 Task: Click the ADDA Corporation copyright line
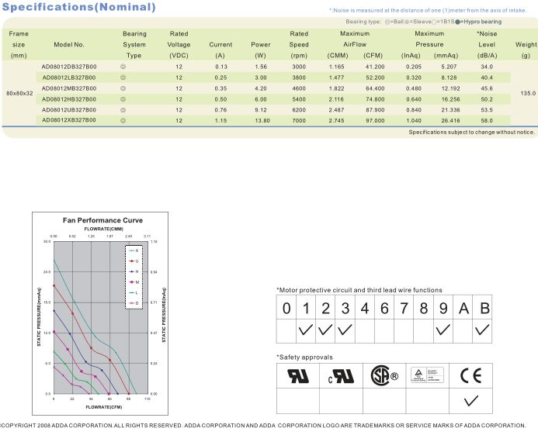click(262, 426)
